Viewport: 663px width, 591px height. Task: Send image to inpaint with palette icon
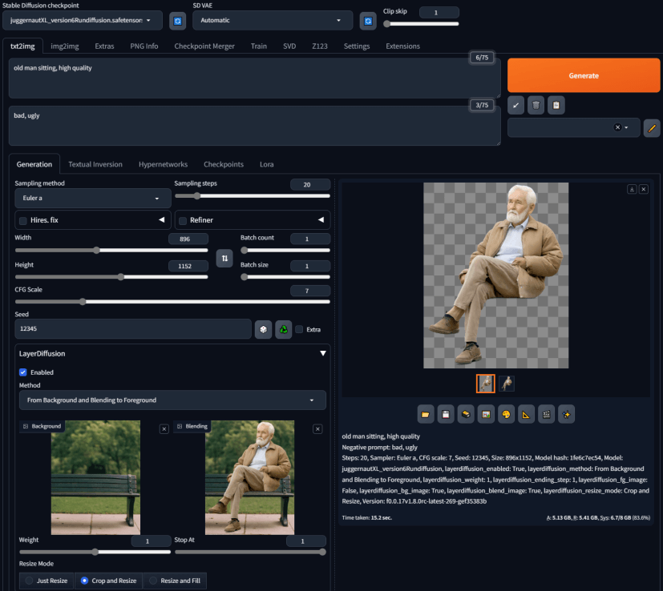(506, 414)
